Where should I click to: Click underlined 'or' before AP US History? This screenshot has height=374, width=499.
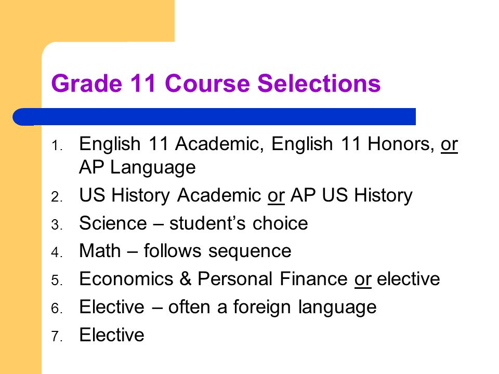click(276, 196)
